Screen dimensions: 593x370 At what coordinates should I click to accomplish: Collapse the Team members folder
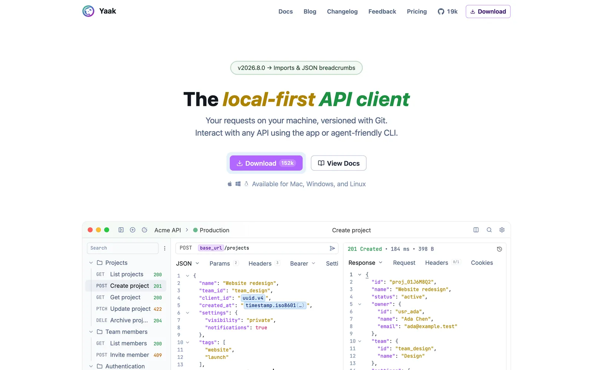click(91, 332)
